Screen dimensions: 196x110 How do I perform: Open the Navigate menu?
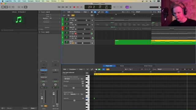point(31,1)
